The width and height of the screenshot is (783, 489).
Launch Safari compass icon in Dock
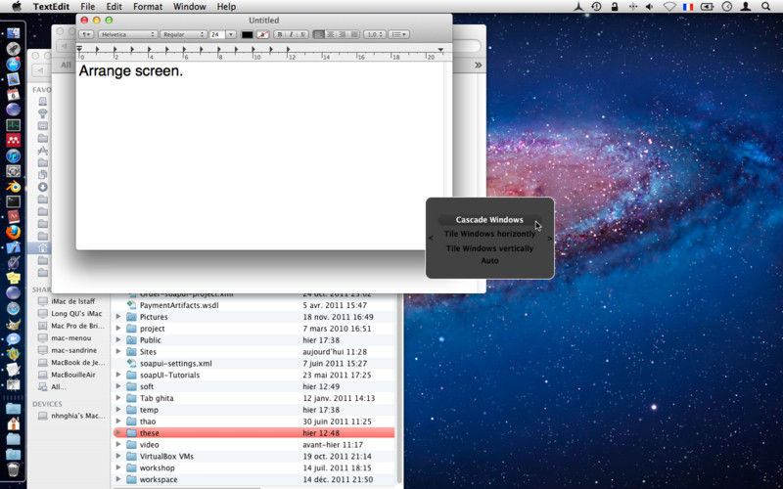click(x=13, y=309)
